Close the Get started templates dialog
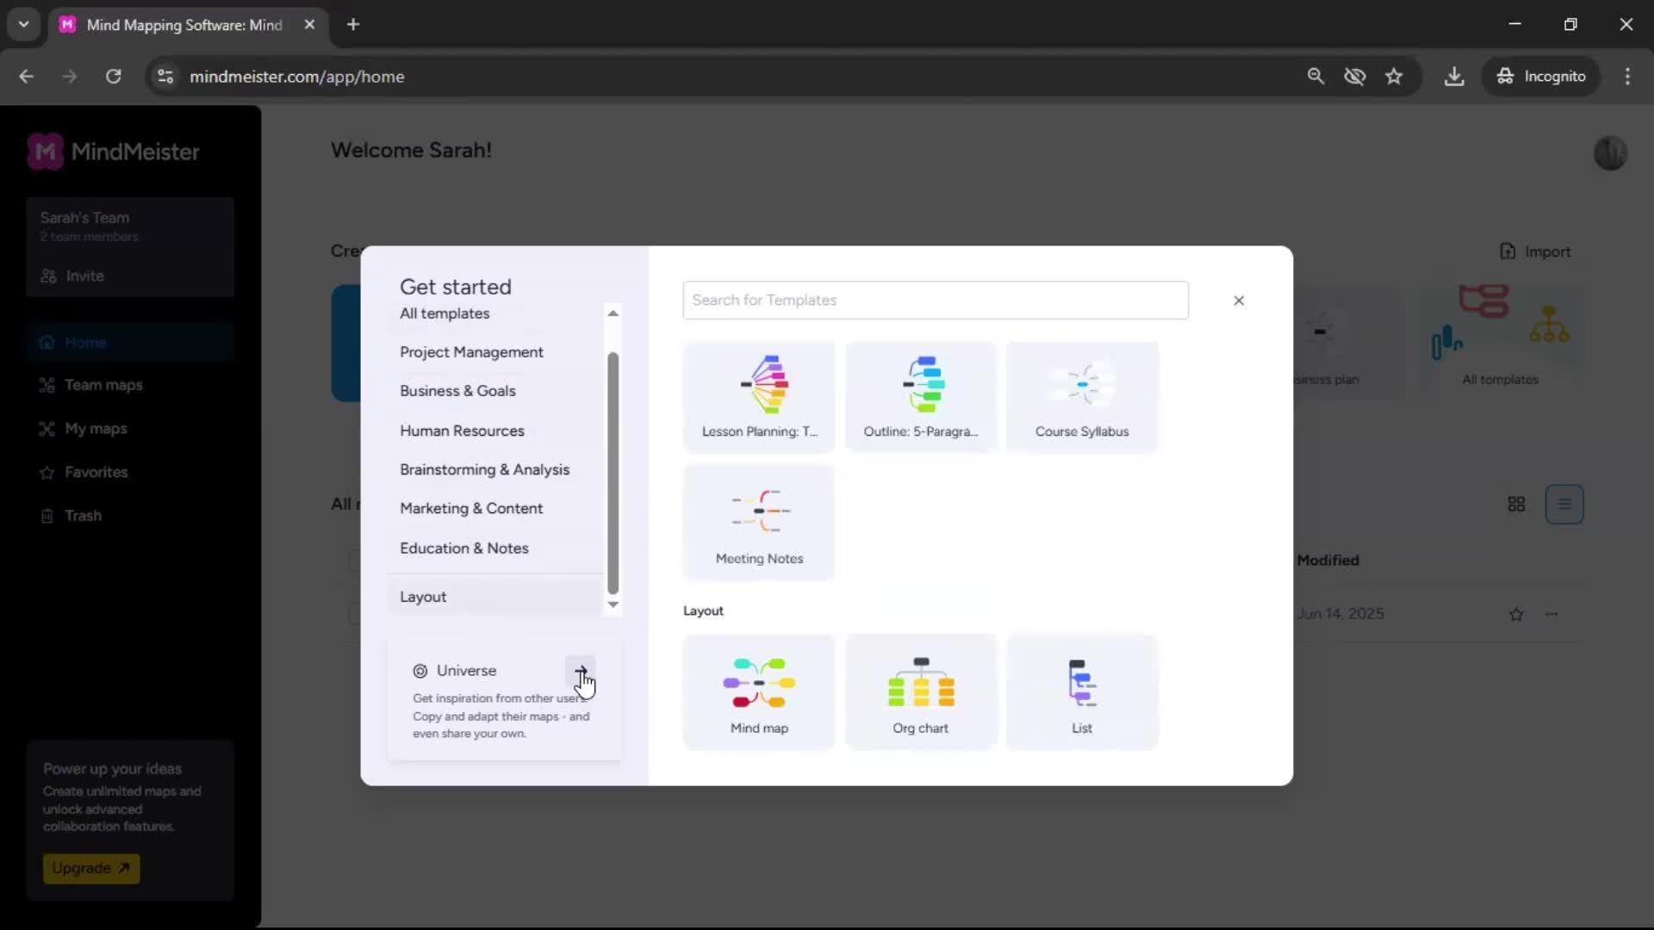The width and height of the screenshot is (1654, 930). coord(1239,301)
